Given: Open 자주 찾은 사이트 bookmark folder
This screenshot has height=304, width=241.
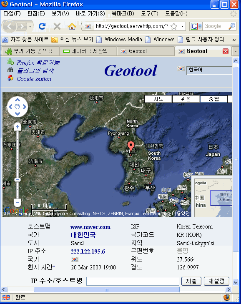Looking at the screenshot, I should click(25, 40).
